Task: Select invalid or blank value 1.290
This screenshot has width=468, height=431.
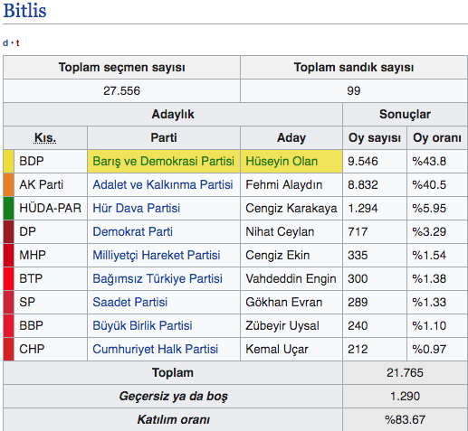Action: pos(405,396)
